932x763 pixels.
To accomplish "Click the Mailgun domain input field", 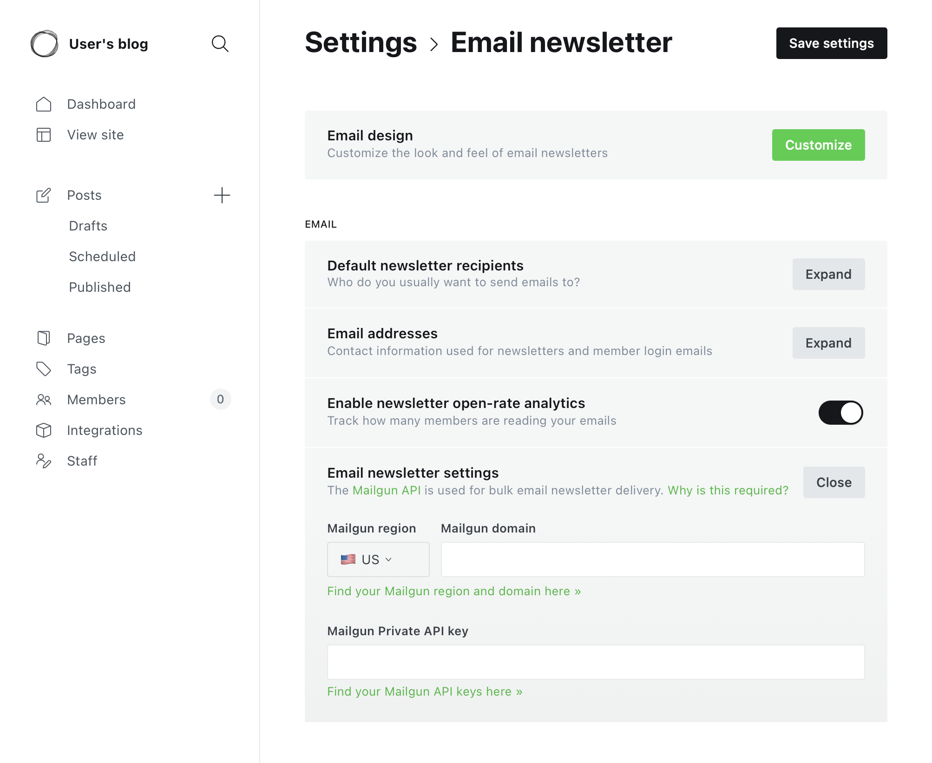I will coord(652,559).
